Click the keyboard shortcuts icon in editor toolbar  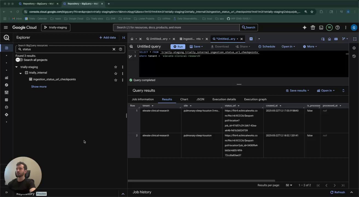point(336,39)
